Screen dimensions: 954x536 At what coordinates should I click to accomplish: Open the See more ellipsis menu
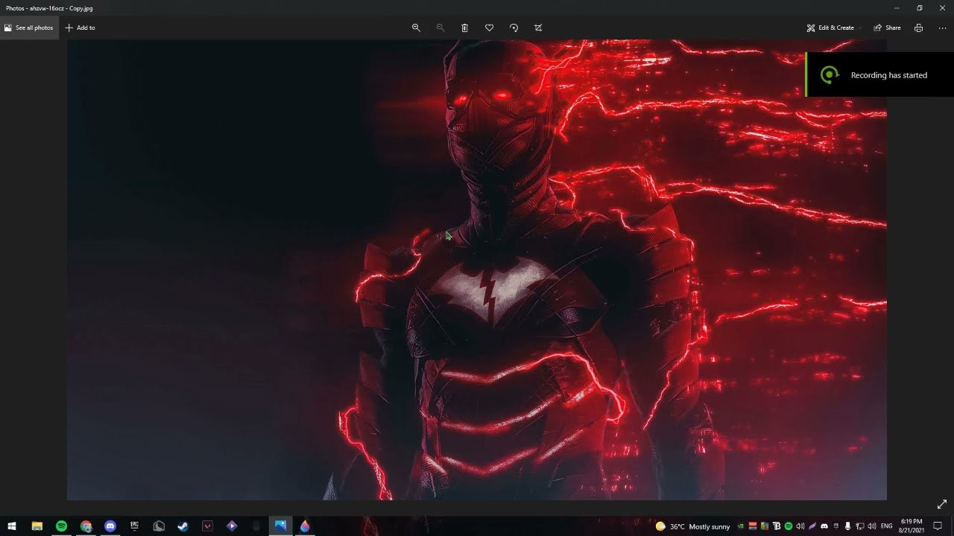(x=942, y=28)
